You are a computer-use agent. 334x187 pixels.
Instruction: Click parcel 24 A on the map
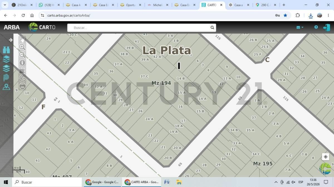(x=149, y=119)
